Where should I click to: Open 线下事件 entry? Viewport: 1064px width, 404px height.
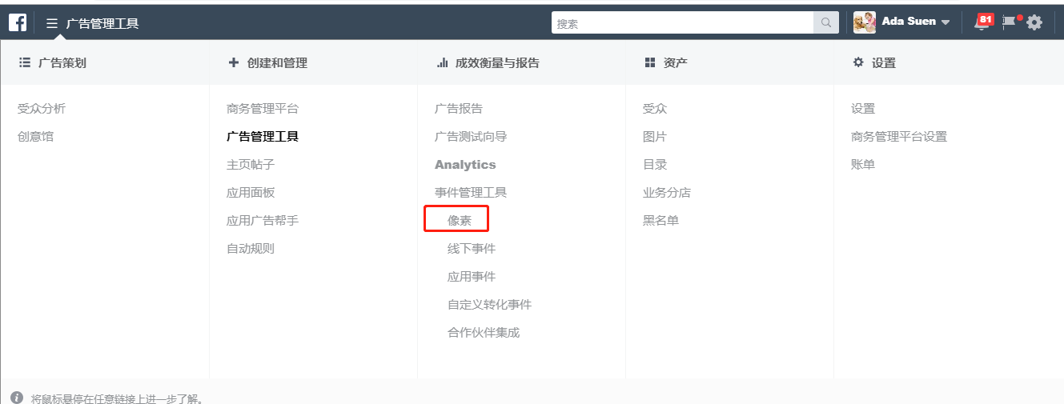[x=472, y=249]
